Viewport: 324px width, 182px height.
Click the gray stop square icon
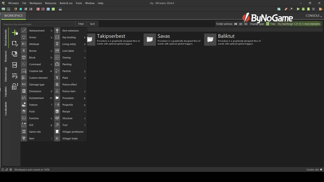pyautogui.click(x=313, y=9)
